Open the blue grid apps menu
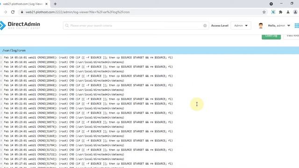The width and height of the screenshot is (299, 168). click(x=297, y=26)
